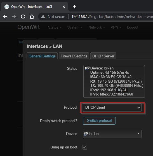Click the browser forward arrow
Viewport: 153px width, 156px height.
pyautogui.click(x=14, y=17)
